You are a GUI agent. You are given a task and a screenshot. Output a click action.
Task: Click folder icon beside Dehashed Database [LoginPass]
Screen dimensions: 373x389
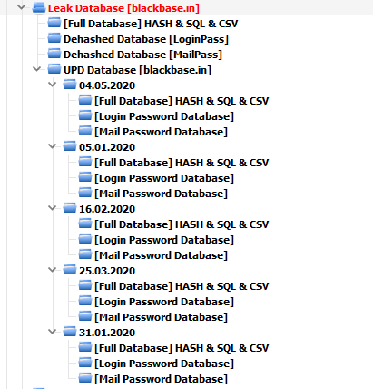54,38
